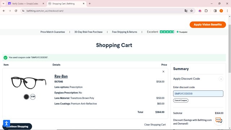Bookmark this page with star icon
This screenshot has height=130, width=231.
point(191,11)
